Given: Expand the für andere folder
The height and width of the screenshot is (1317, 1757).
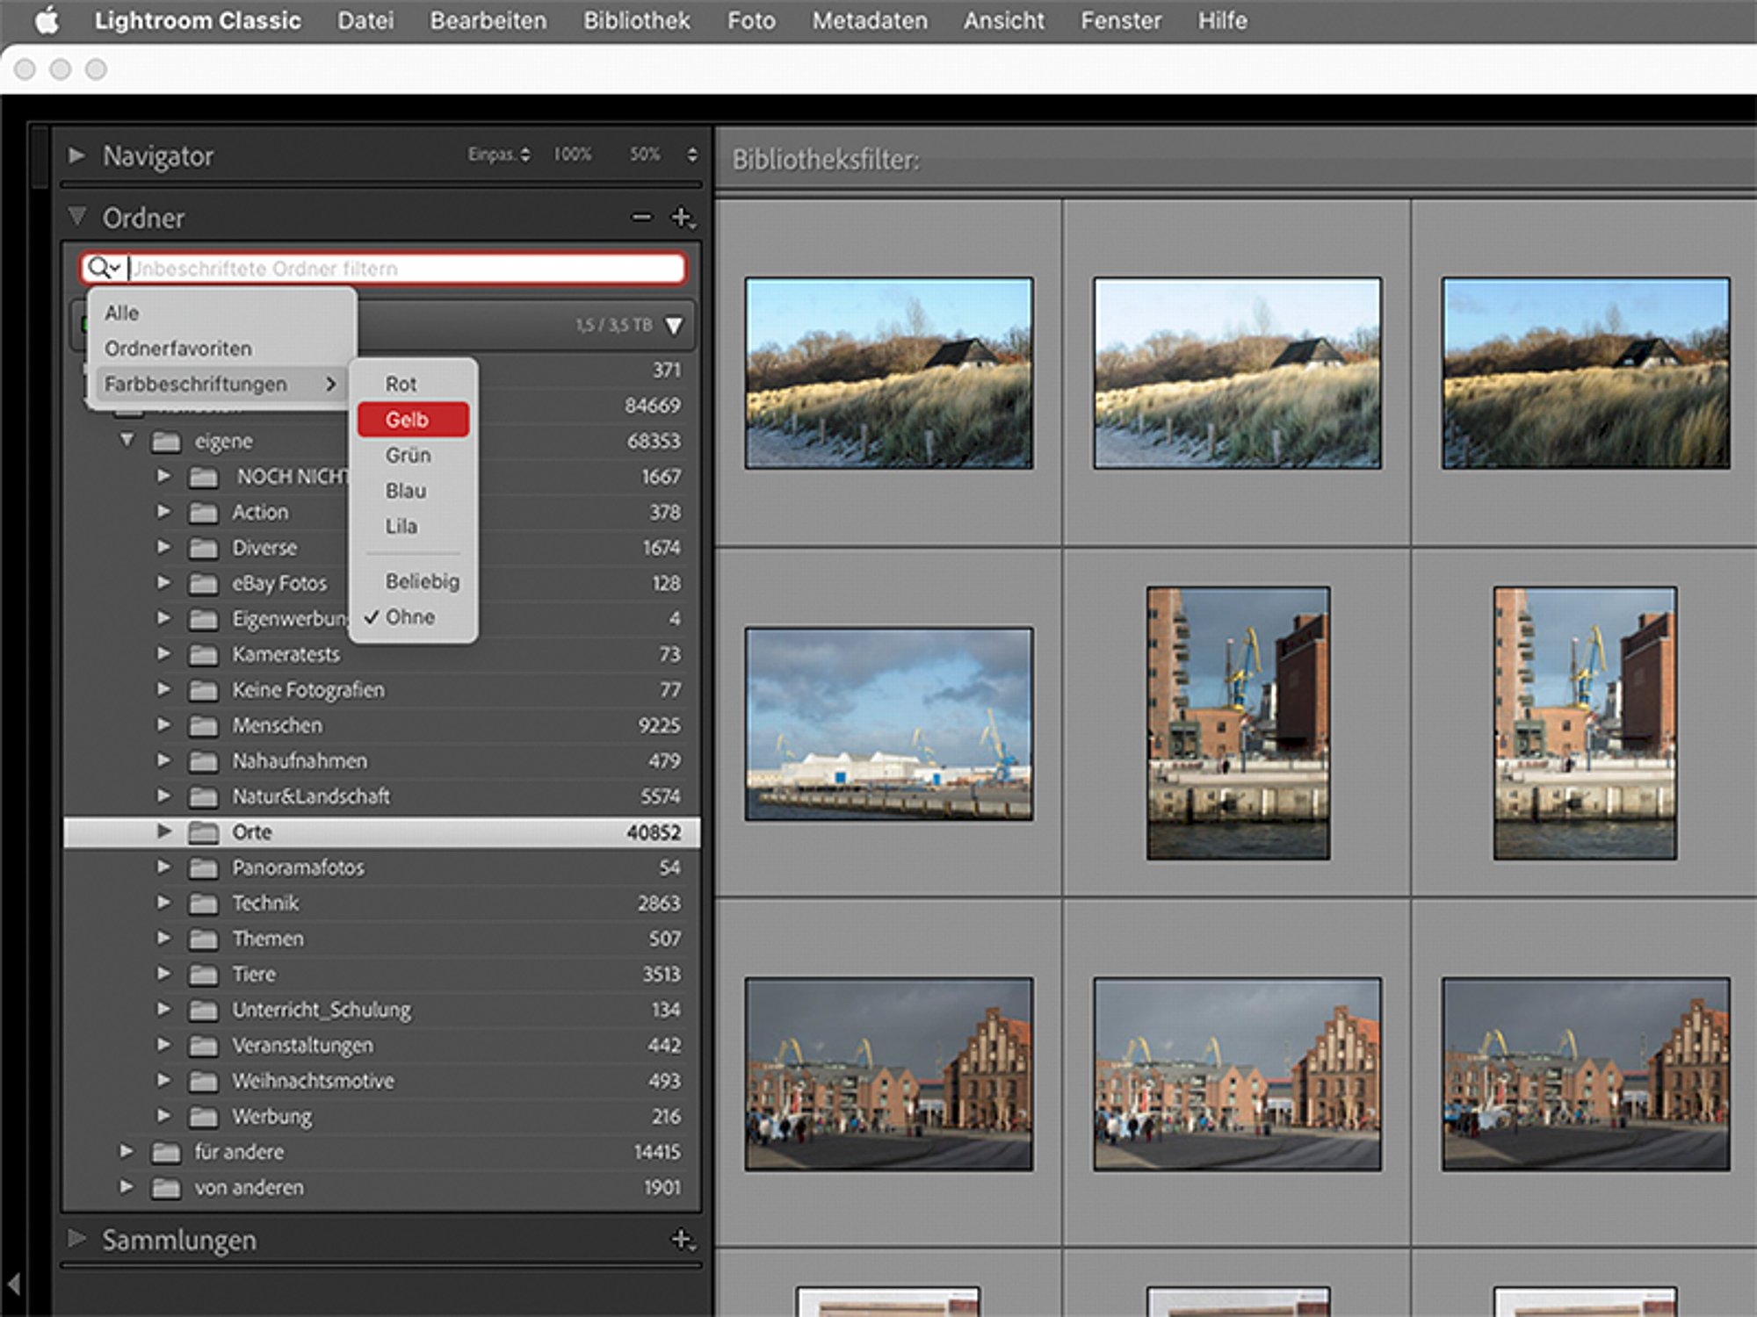Looking at the screenshot, I should (127, 1150).
